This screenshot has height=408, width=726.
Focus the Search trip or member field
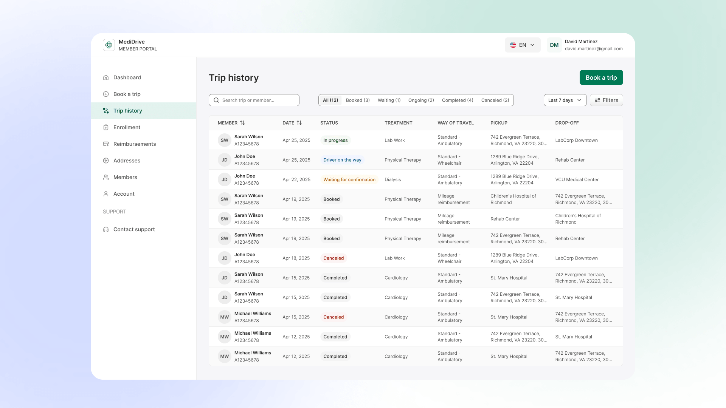pyautogui.click(x=254, y=100)
